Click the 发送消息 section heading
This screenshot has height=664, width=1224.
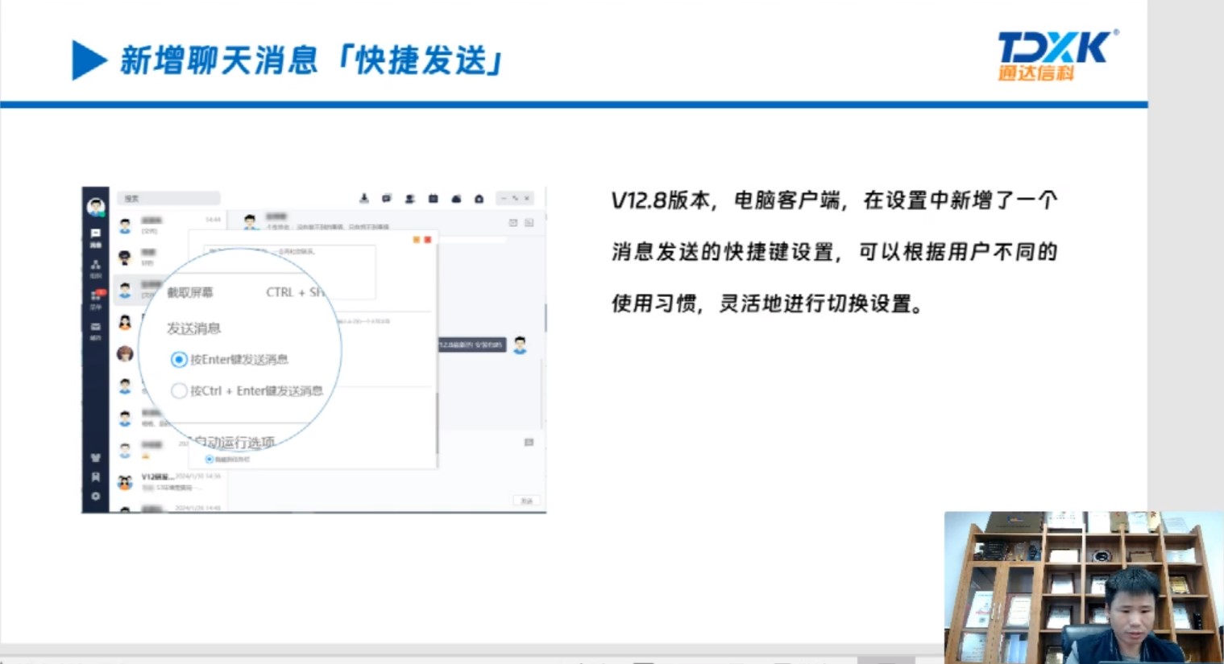pyautogui.click(x=193, y=328)
